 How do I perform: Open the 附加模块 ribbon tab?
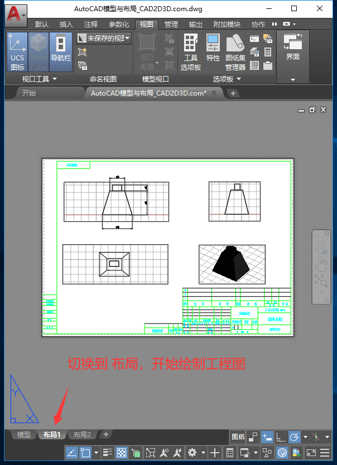click(x=227, y=25)
